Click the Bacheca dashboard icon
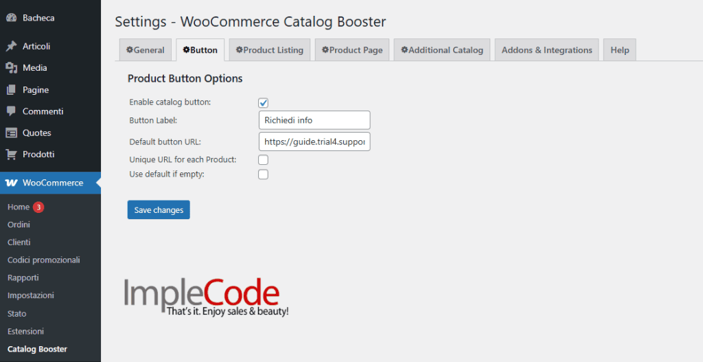This screenshot has width=703, height=362. click(11, 18)
